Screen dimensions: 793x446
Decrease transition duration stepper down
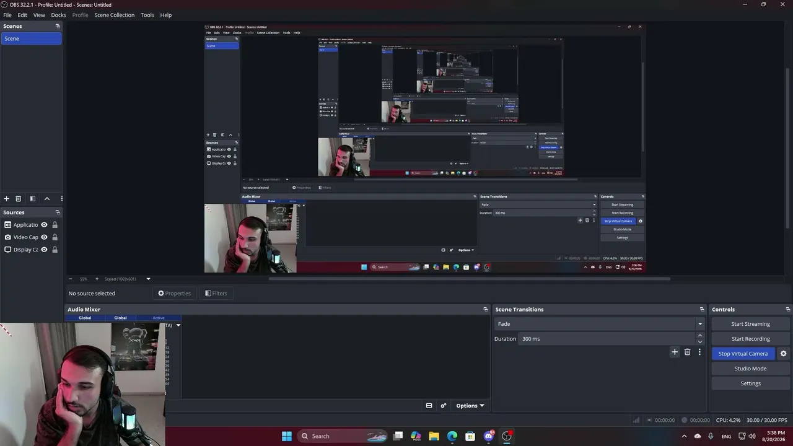click(x=700, y=342)
